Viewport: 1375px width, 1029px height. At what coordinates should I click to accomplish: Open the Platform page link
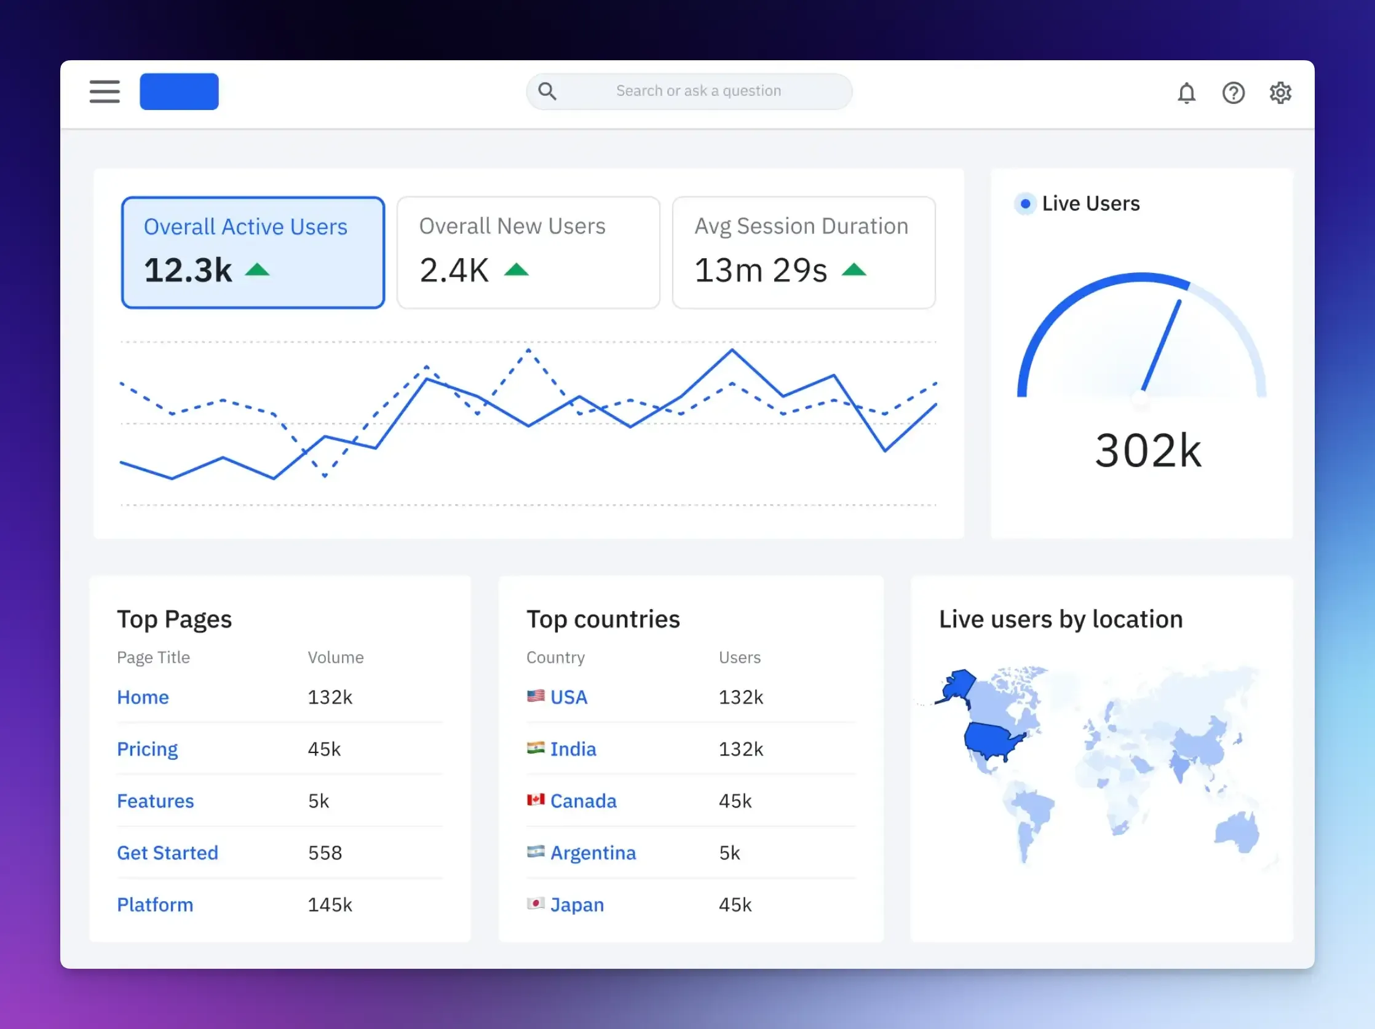(156, 905)
